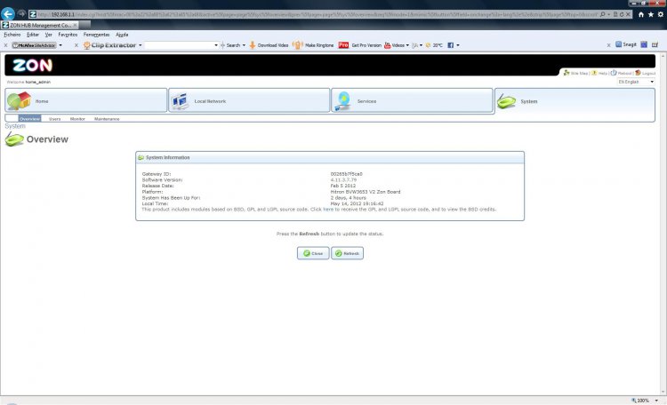Click the ZON site icon in address bar
This screenshot has height=405, width=667.
pos(32,14)
